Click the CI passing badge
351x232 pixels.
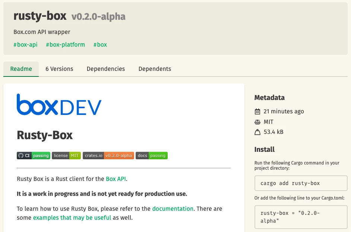click(x=34, y=156)
